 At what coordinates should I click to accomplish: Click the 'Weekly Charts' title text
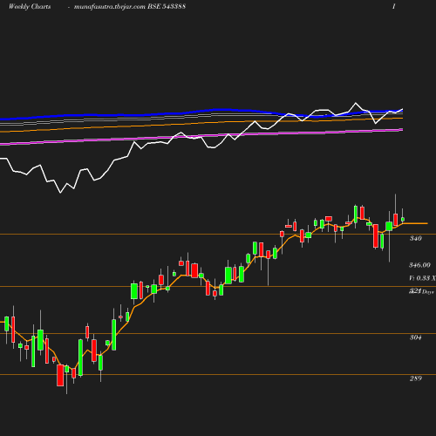[30, 6]
